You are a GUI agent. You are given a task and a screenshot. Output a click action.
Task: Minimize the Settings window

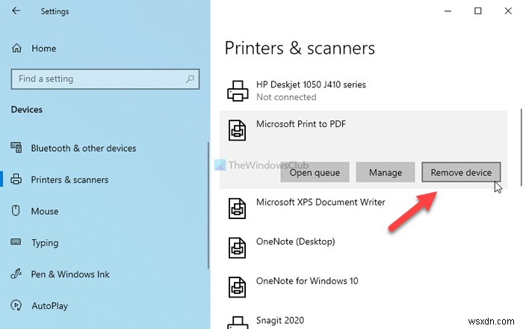click(448, 11)
